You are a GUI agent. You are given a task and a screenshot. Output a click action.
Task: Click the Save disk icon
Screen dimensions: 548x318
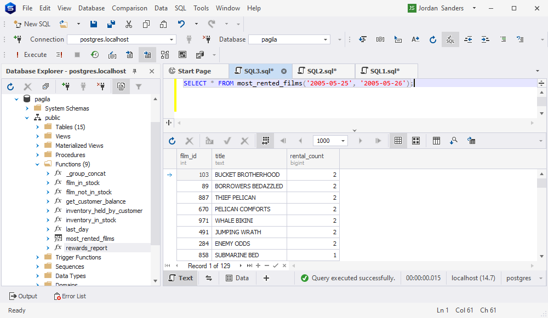pyautogui.click(x=94, y=24)
